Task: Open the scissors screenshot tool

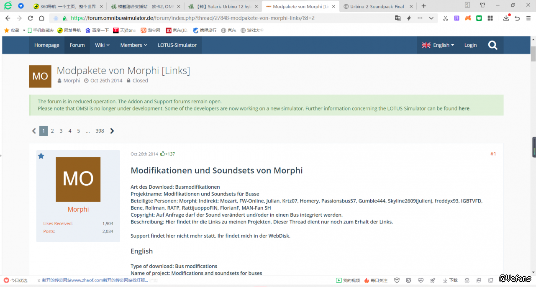Action: coord(445,18)
